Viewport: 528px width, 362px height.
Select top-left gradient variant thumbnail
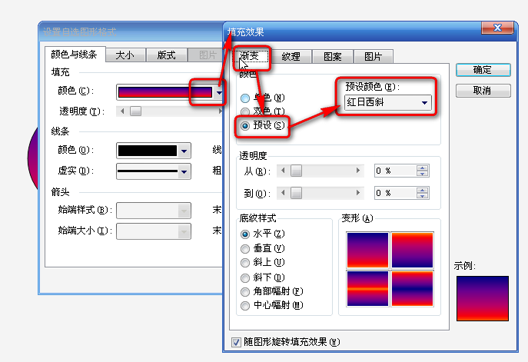367,249
